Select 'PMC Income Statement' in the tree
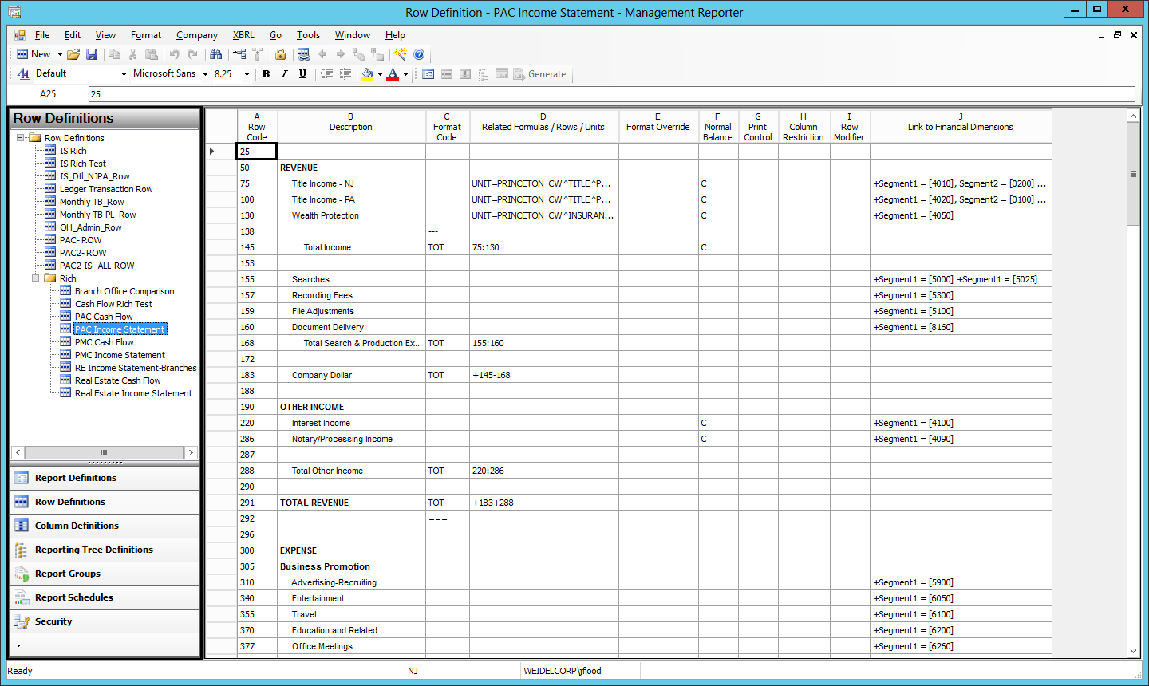The height and width of the screenshot is (686, 1149). click(120, 355)
